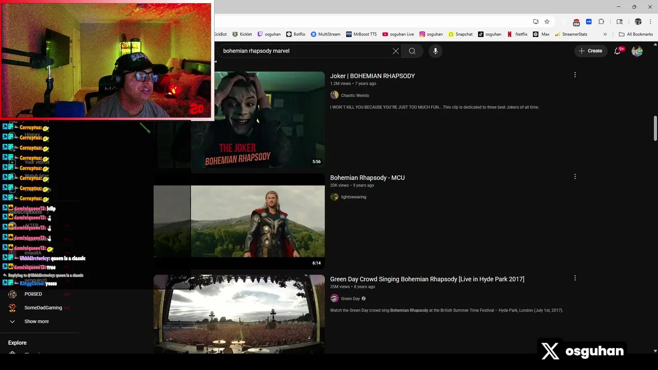The width and height of the screenshot is (658, 370).
Task: Open Green Day Crowd Singing Bohemian Rhapsody title
Action: tap(427, 279)
